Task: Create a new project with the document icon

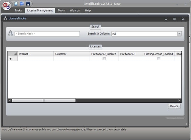Action: click(x=16, y=4)
